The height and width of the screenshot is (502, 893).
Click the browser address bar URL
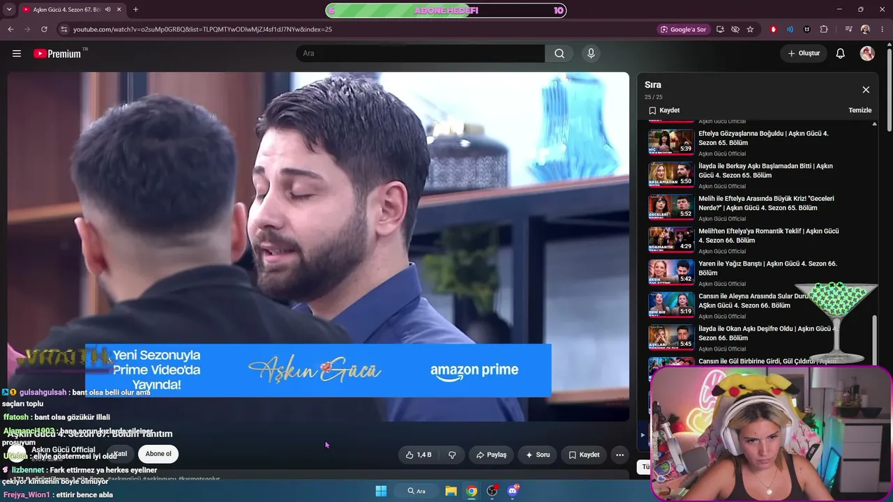click(202, 29)
